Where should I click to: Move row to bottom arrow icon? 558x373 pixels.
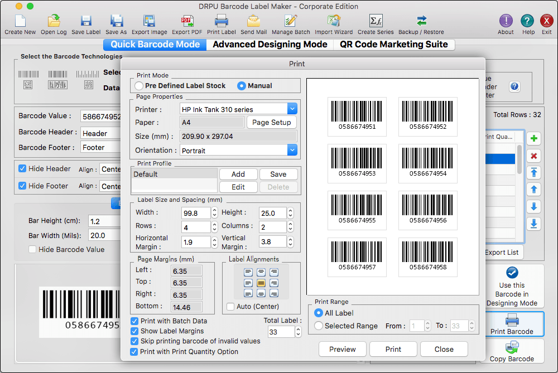(533, 224)
